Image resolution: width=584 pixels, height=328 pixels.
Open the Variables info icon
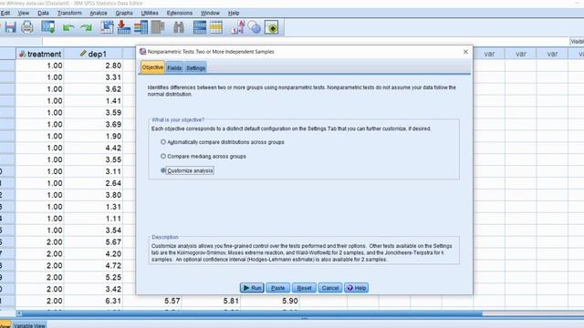141,27
